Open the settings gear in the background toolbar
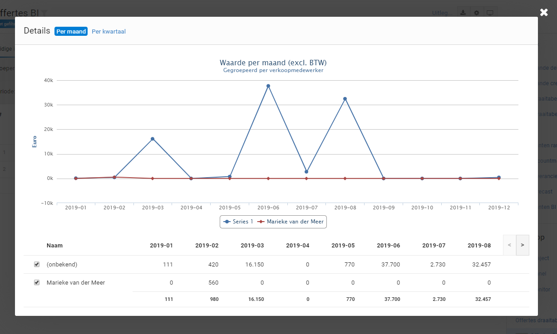557x334 pixels. pyautogui.click(x=476, y=13)
